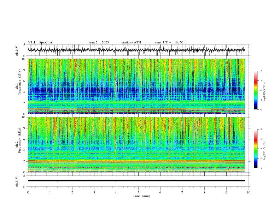Click the "-5" tick on ch.2 colorbar
280x216 pixels.
point(261,149)
